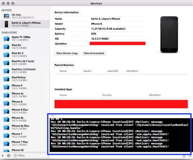Click View Device Logs button

[67, 53]
